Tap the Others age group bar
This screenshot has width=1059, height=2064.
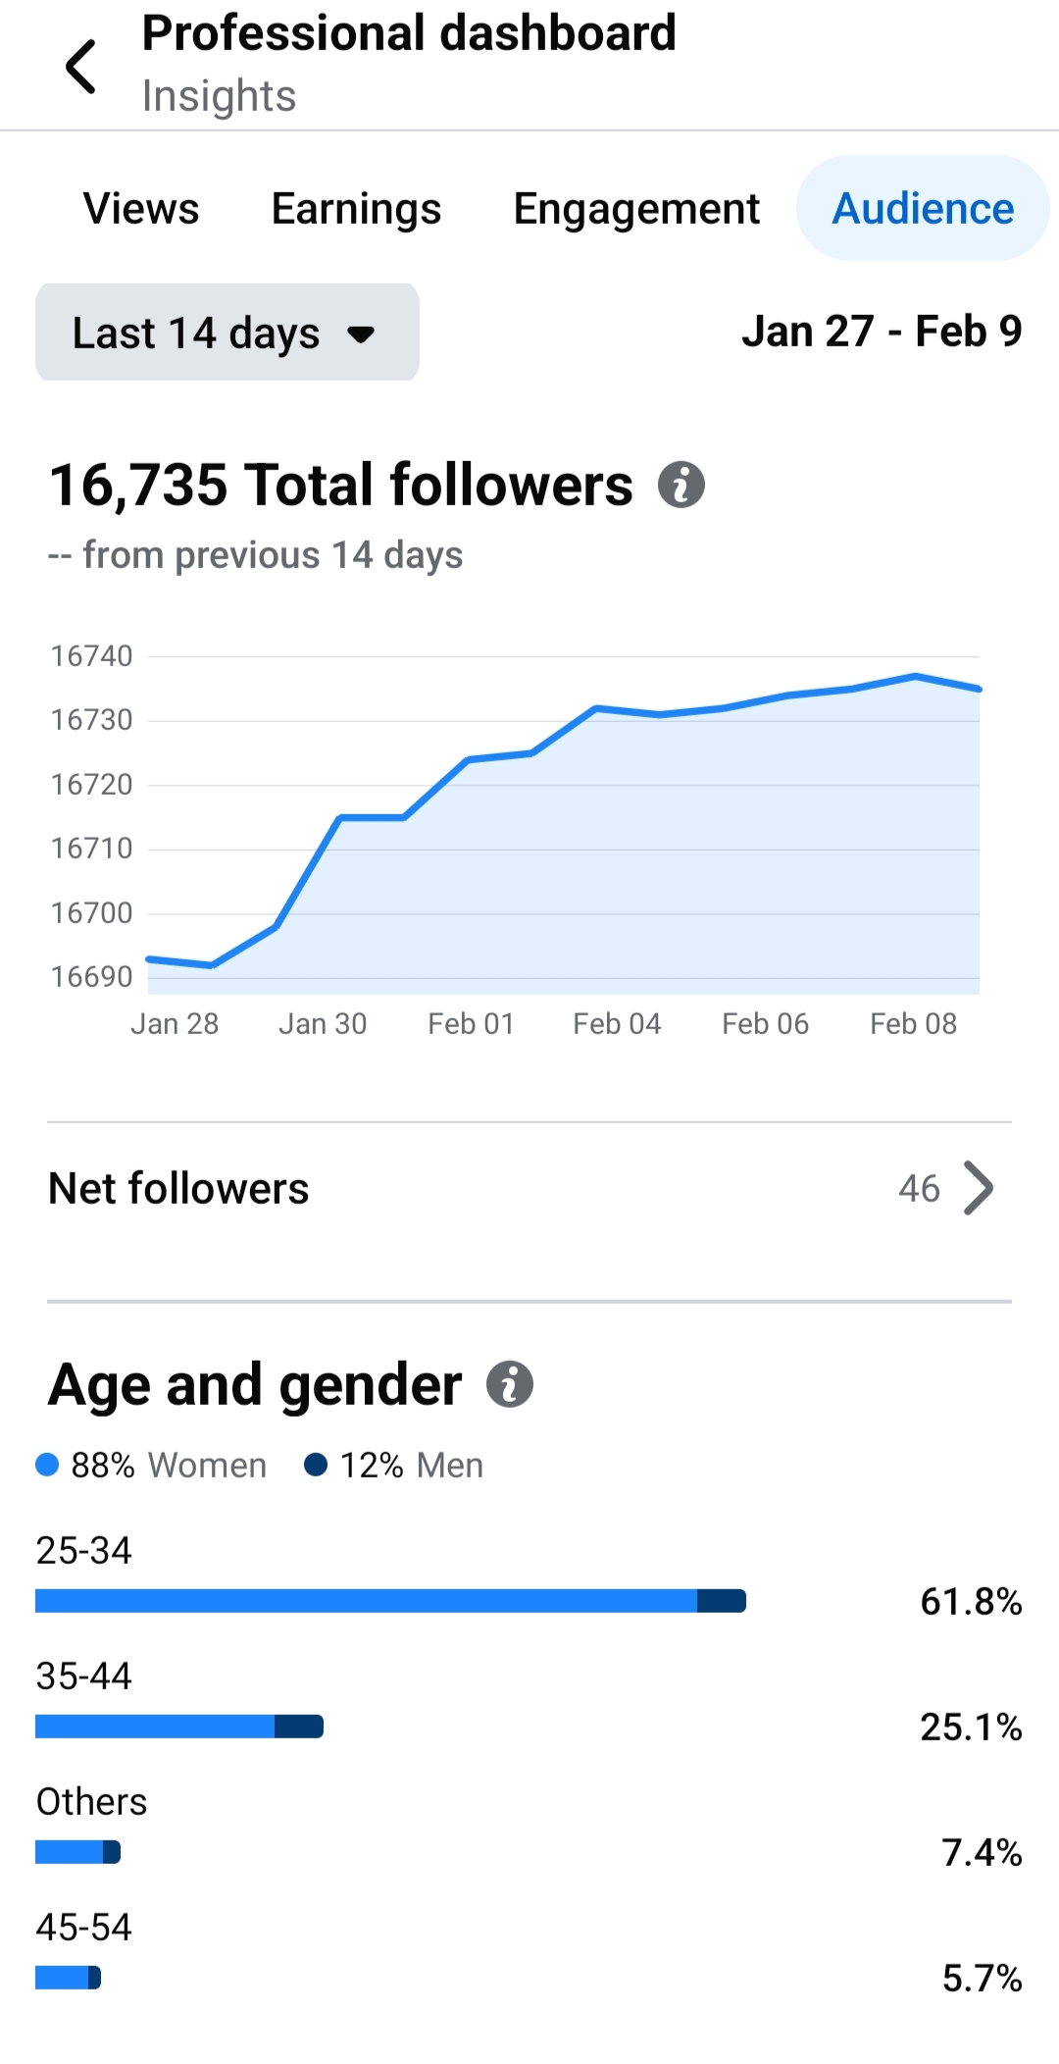(x=77, y=1852)
